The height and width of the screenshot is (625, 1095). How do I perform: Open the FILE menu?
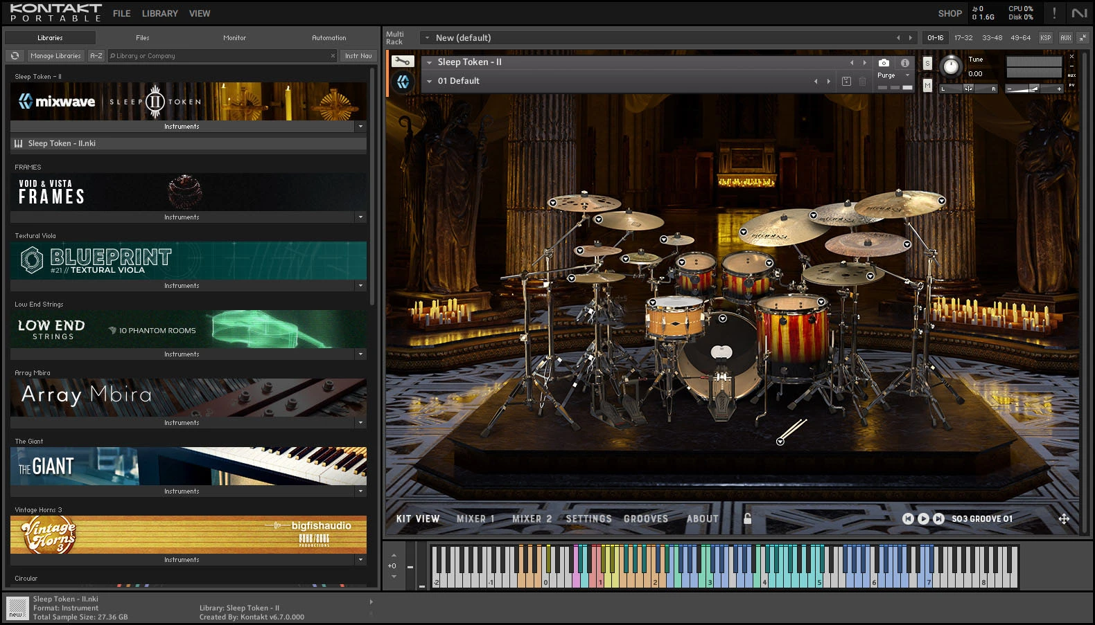(x=121, y=13)
